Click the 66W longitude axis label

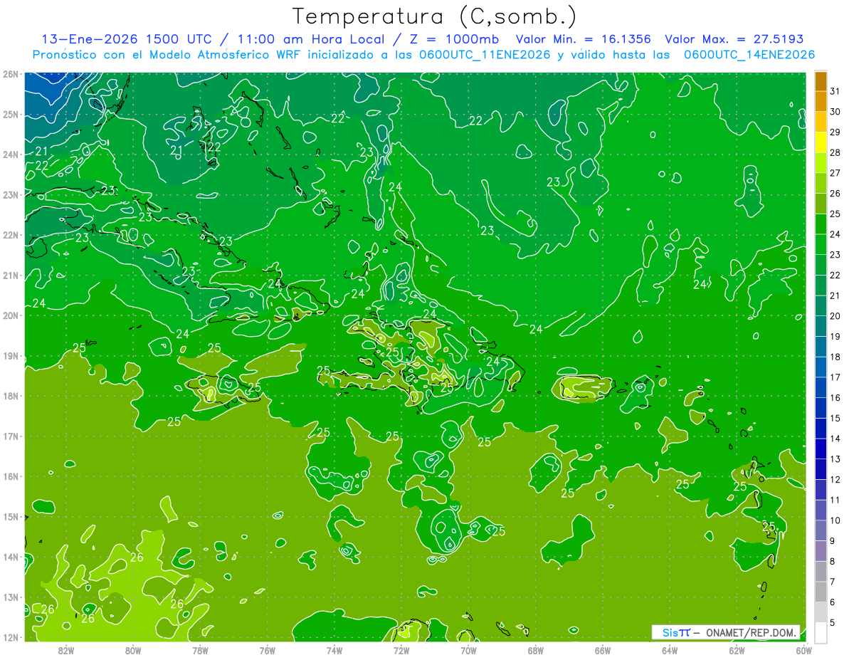point(603,650)
